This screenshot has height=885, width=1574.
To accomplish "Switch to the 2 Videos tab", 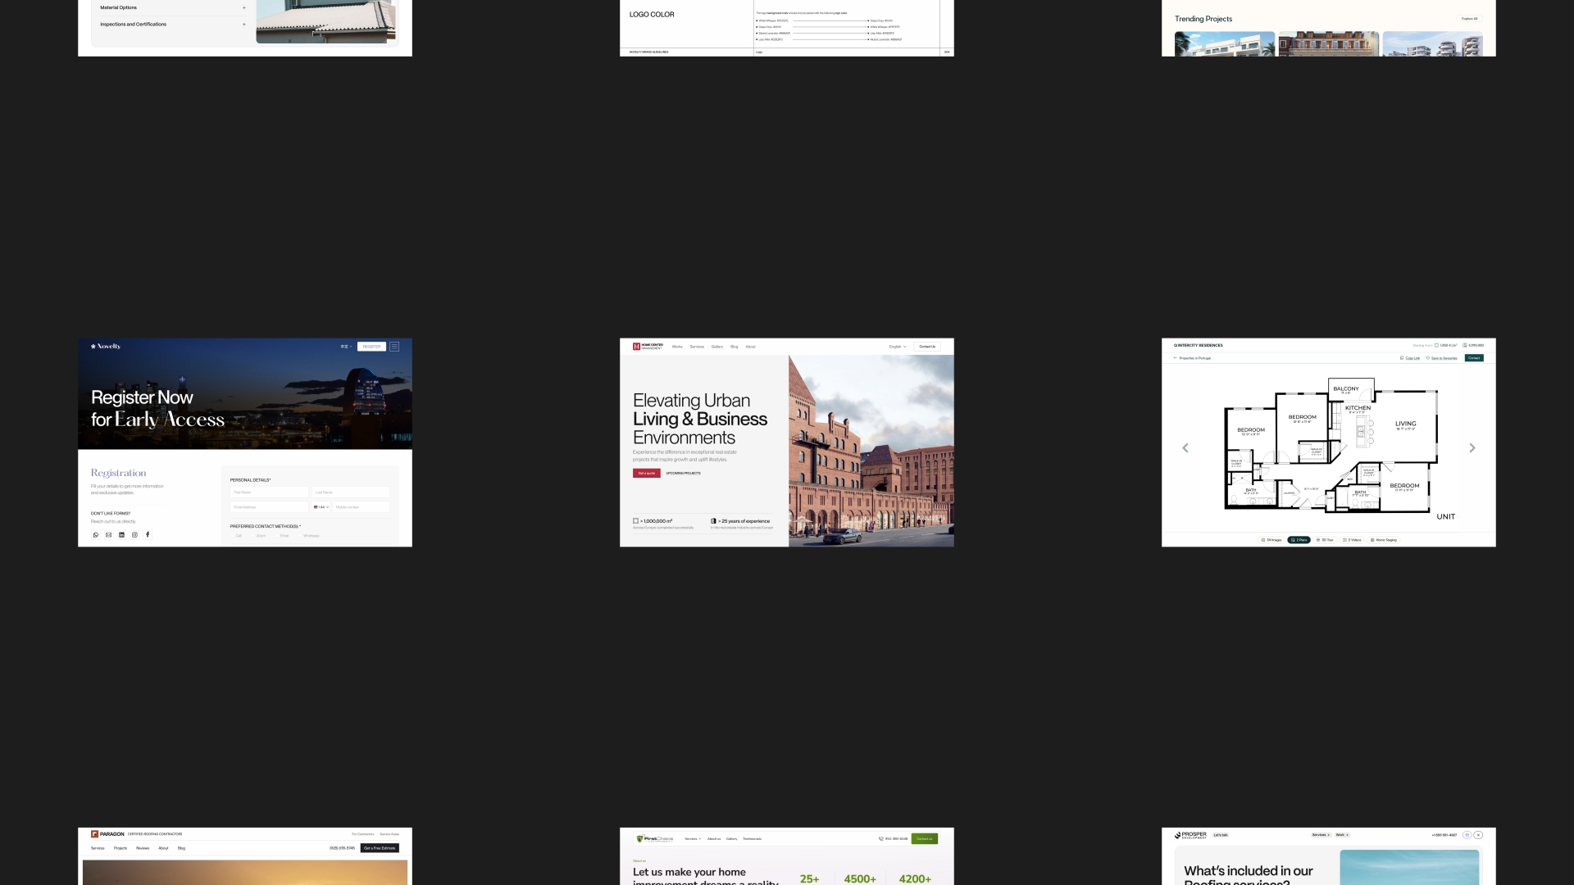I will click(x=1352, y=540).
